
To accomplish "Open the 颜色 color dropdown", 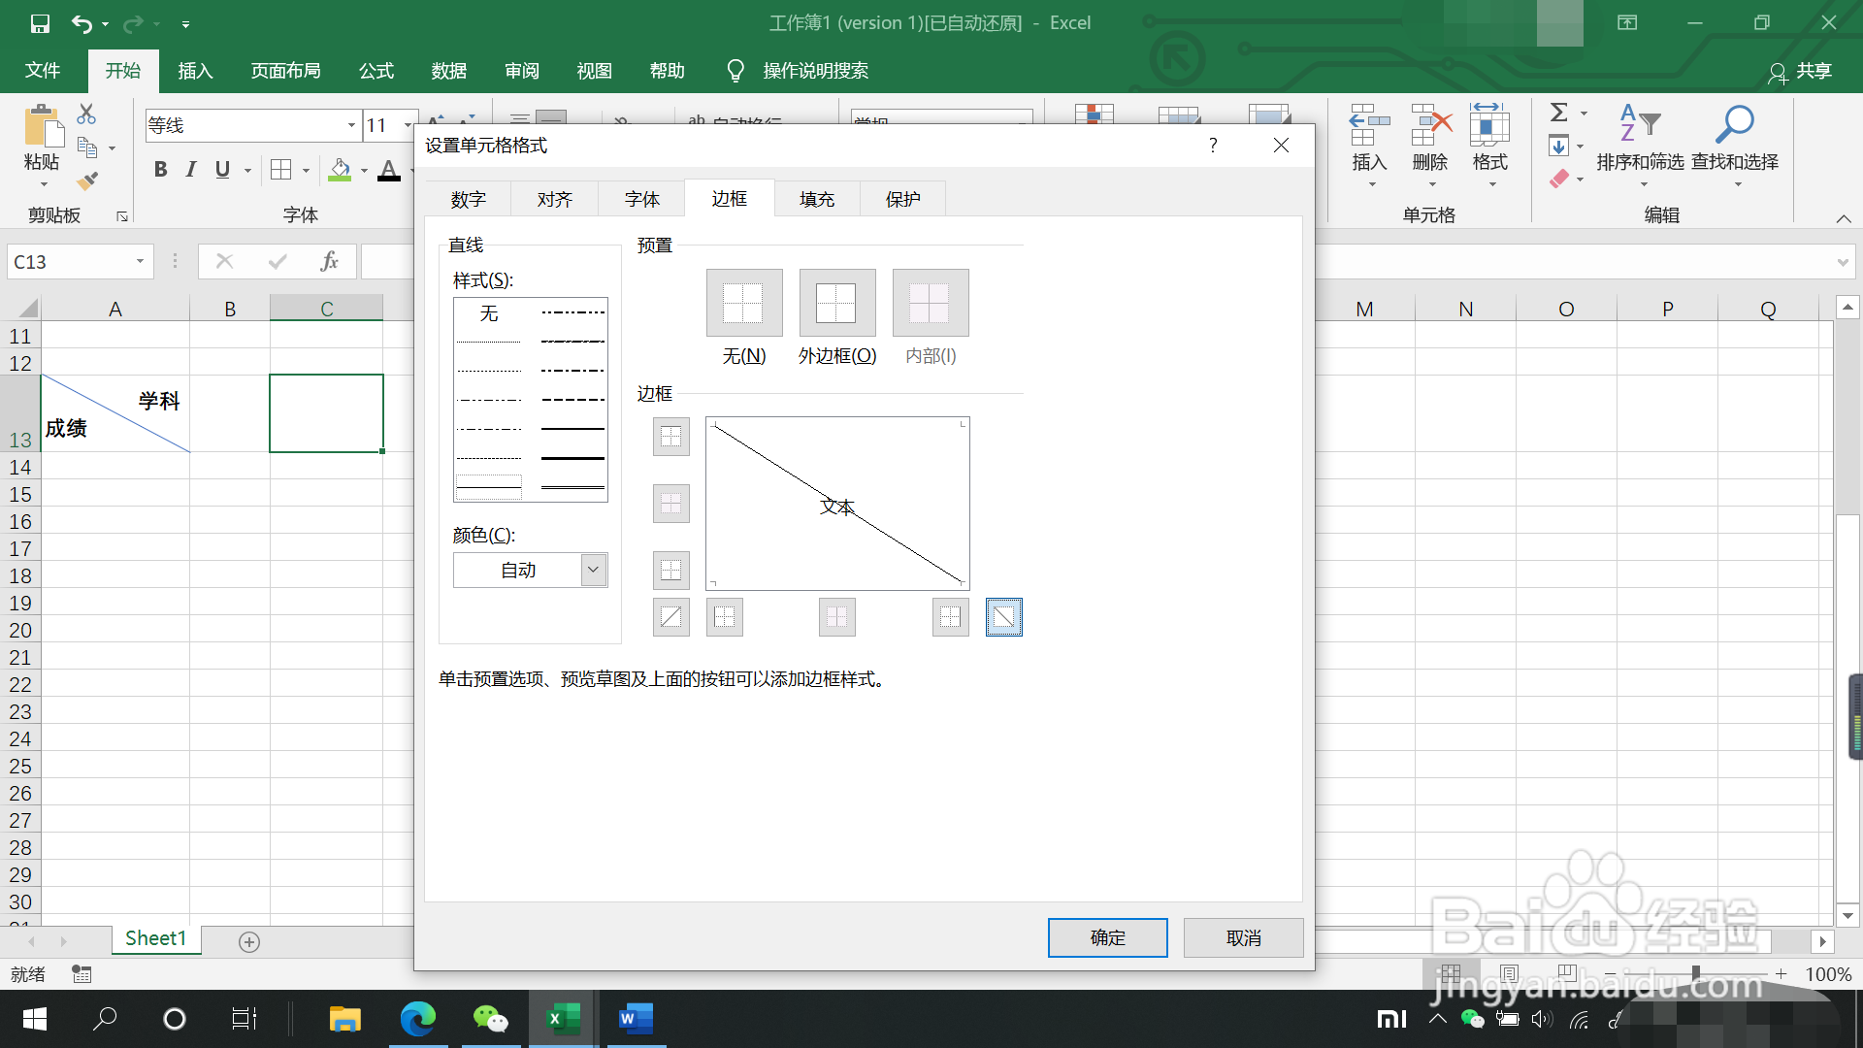I will tap(593, 570).
